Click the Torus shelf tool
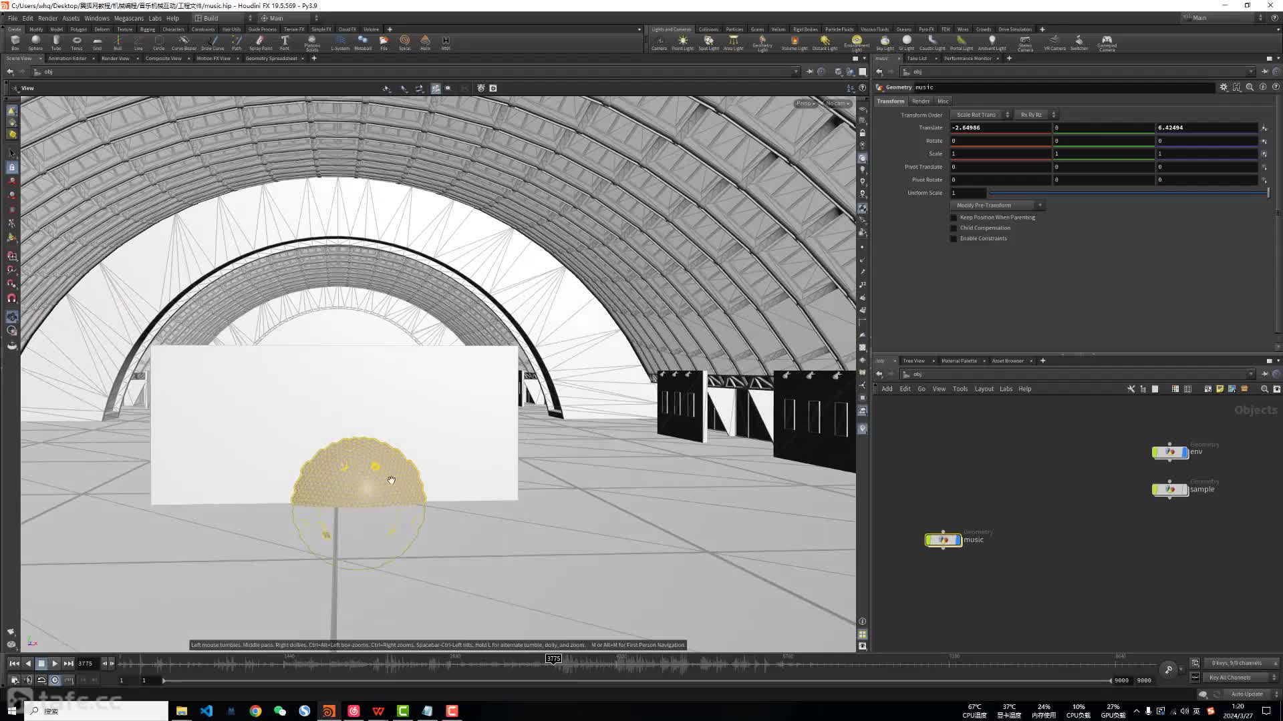The width and height of the screenshot is (1283, 721). (77, 43)
